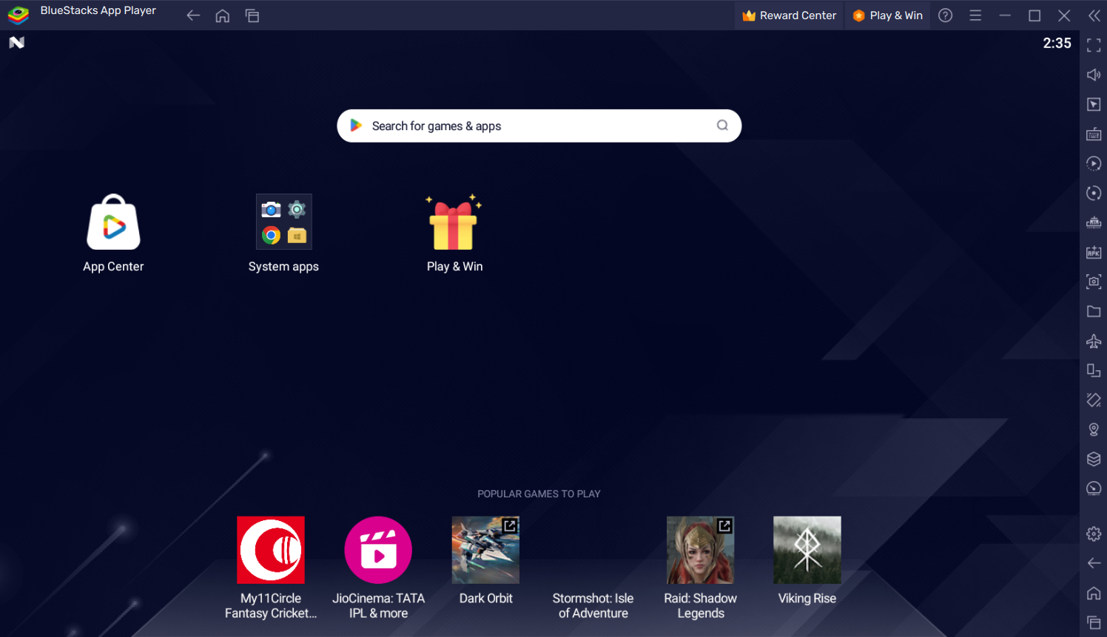Open the memory trim icon in sidebar
The width and height of the screenshot is (1107, 637).
click(1094, 223)
